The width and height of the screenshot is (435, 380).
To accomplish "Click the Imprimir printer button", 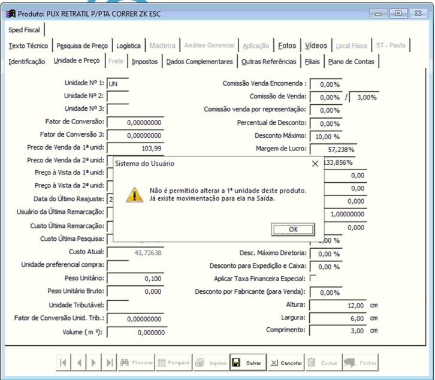I will pyautogui.click(x=211, y=363).
